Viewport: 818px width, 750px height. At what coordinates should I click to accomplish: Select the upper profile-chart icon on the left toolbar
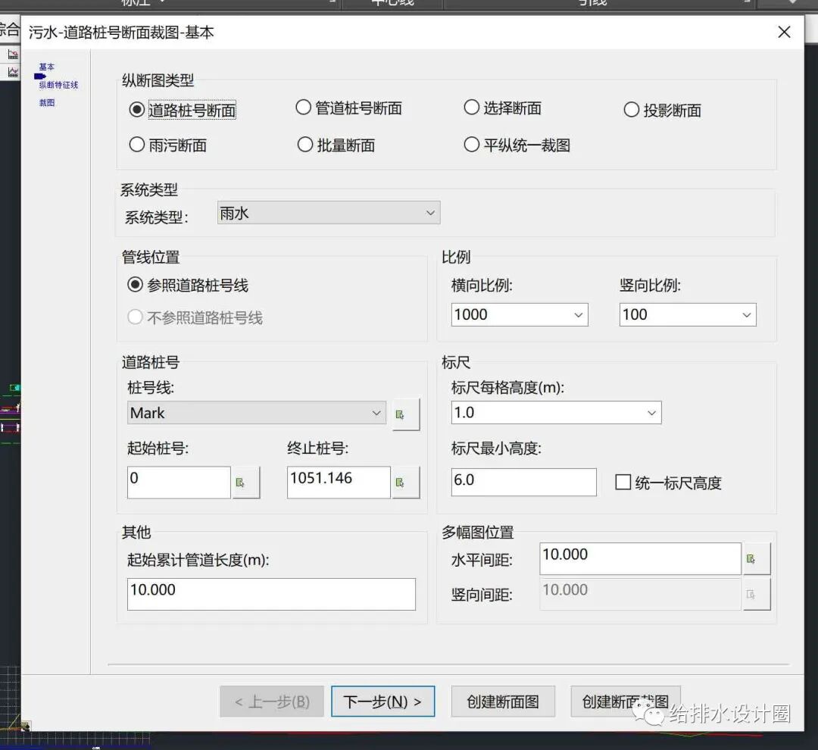coord(13,54)
